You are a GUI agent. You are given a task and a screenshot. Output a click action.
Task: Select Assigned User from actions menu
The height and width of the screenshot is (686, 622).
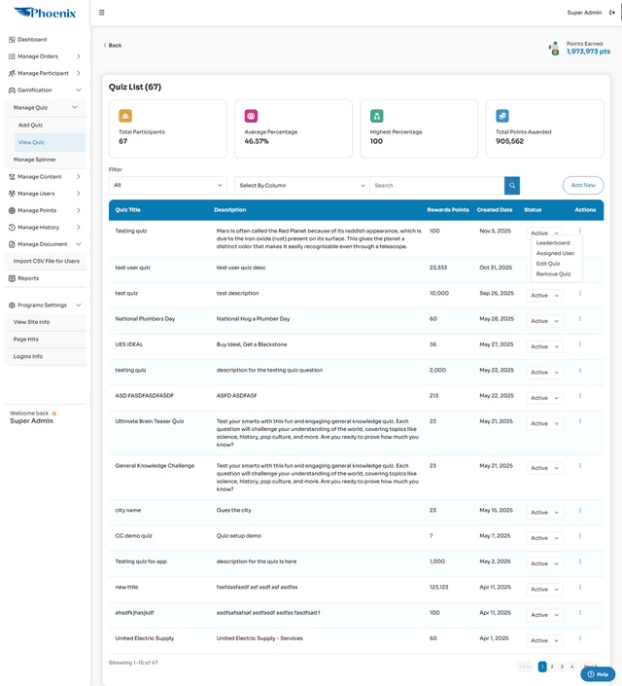click(555, 253)
